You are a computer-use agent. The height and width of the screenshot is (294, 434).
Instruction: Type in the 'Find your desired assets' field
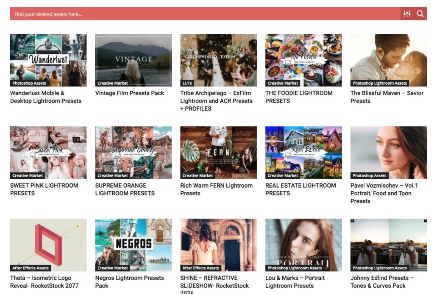coord(203,14)
